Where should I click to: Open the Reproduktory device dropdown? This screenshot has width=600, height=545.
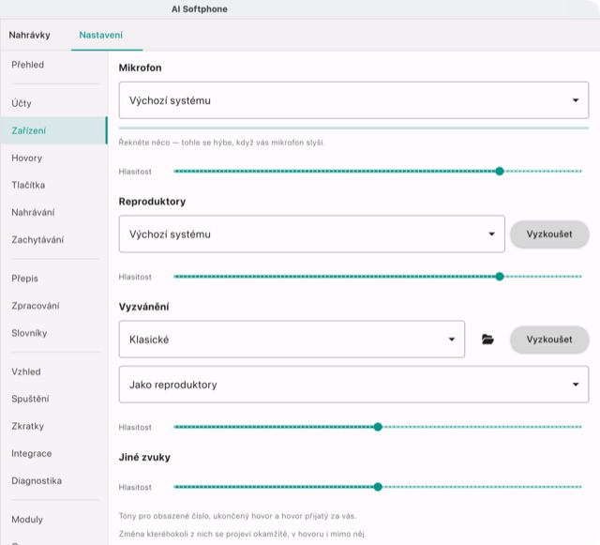point(311,234)
